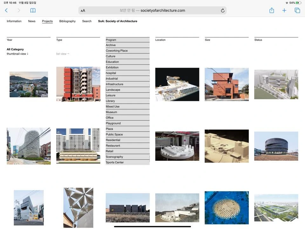Choose Education program
Viewport: 305px width, 229px height.
pyautogui.click(x=128, y=62)
